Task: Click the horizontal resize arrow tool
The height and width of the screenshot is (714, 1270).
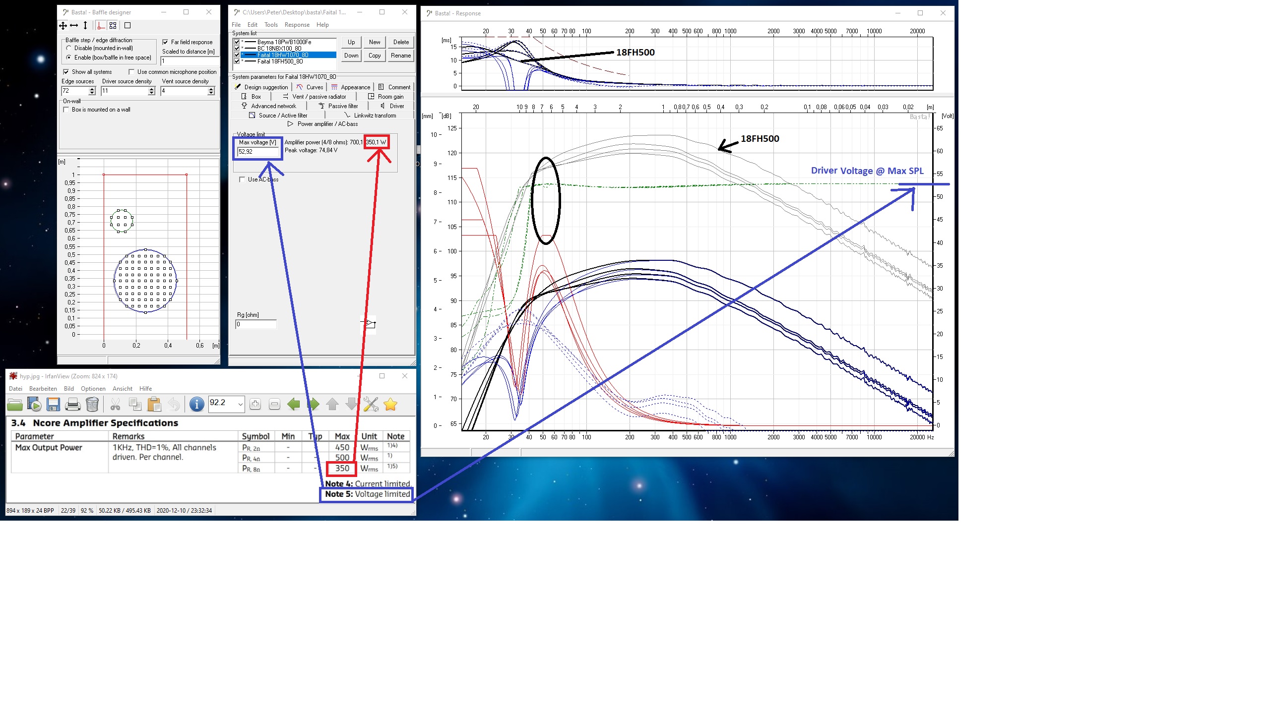Action: (74, 25)
